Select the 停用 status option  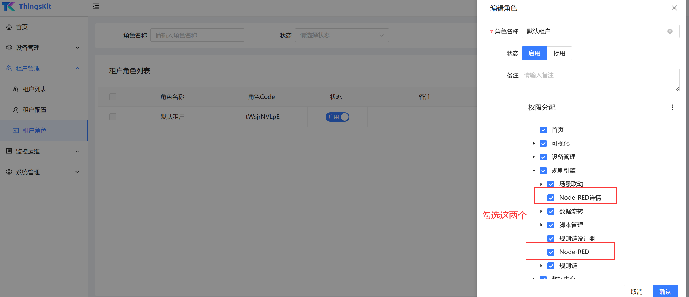[559, 53]
